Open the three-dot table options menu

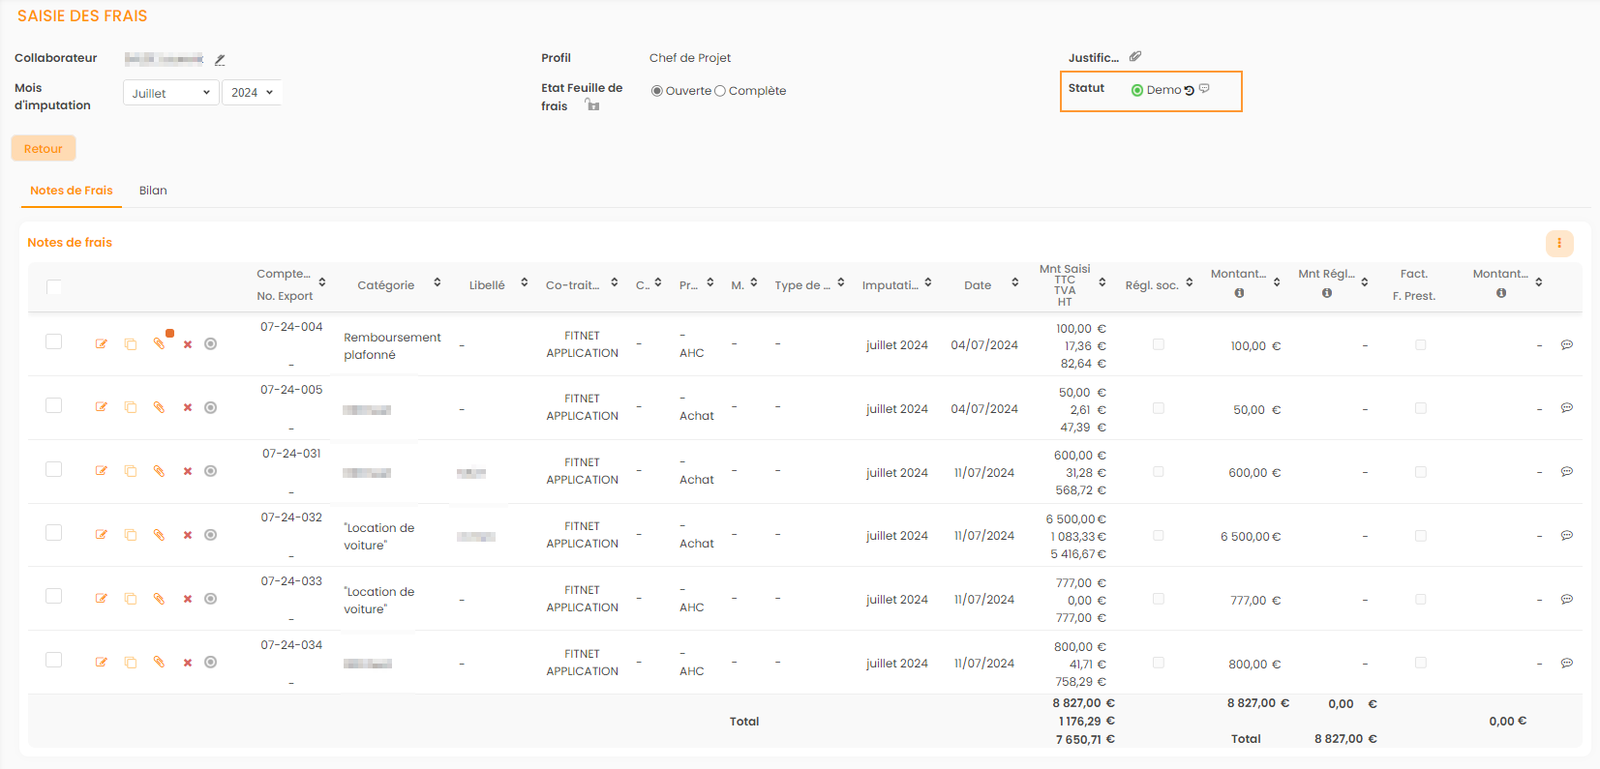click(1558, 244)
